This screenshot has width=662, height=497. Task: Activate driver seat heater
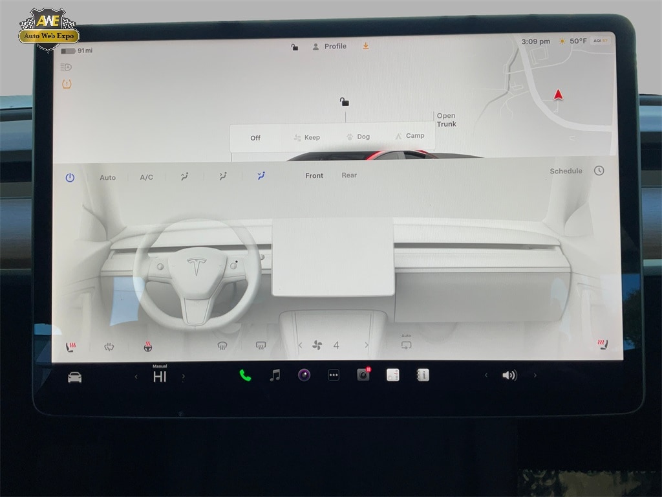tap(70, 347)
